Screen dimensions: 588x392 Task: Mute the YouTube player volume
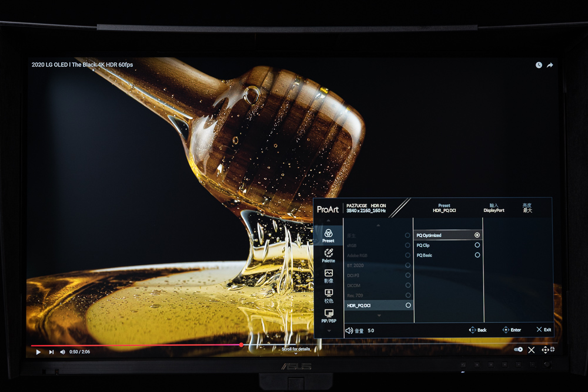pos(62,352)
